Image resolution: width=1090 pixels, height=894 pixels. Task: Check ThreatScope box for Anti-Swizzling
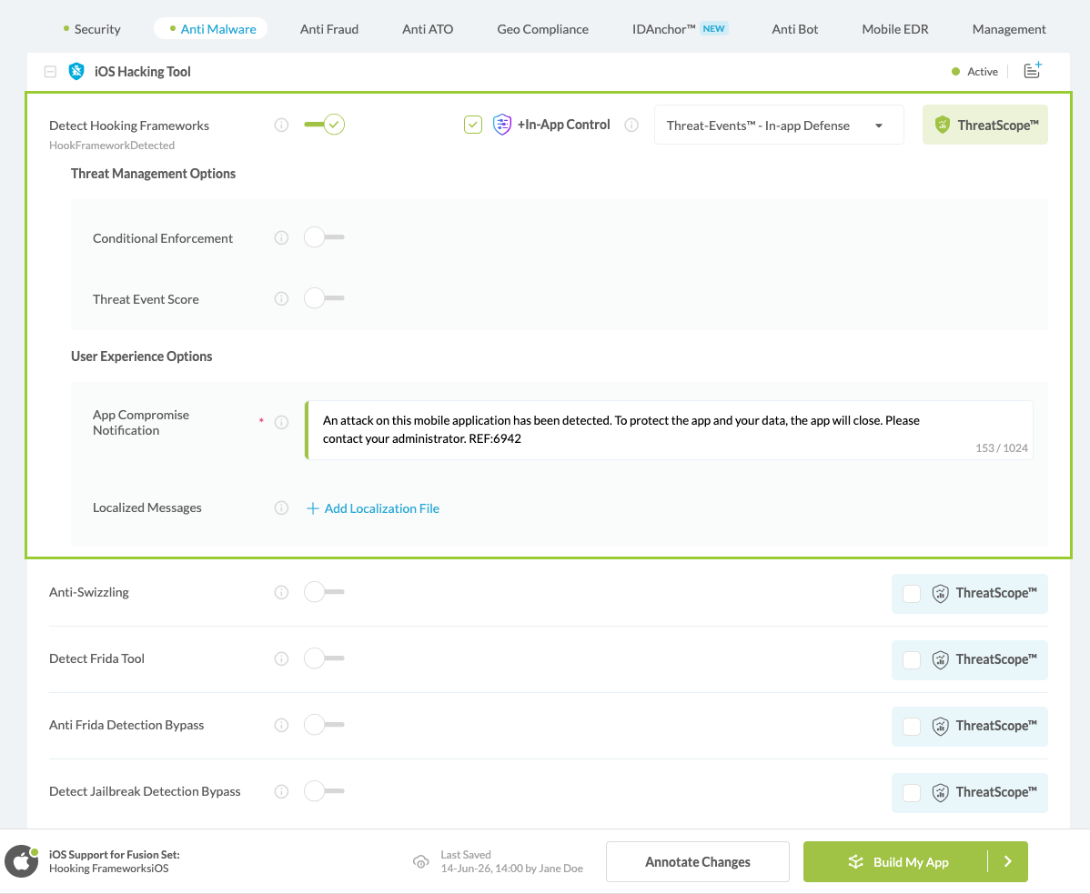click(912, 594)
